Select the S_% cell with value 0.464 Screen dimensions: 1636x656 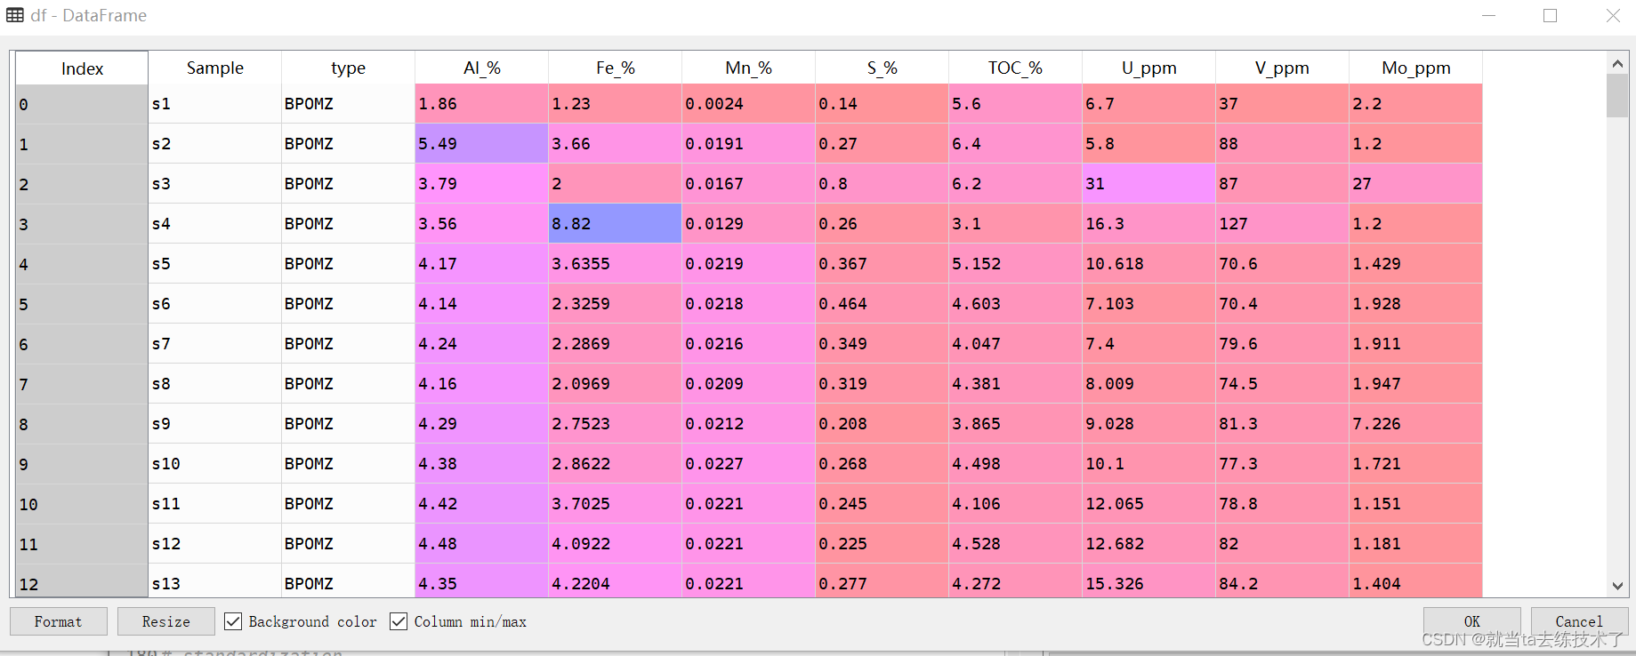[x=882, y=304]
